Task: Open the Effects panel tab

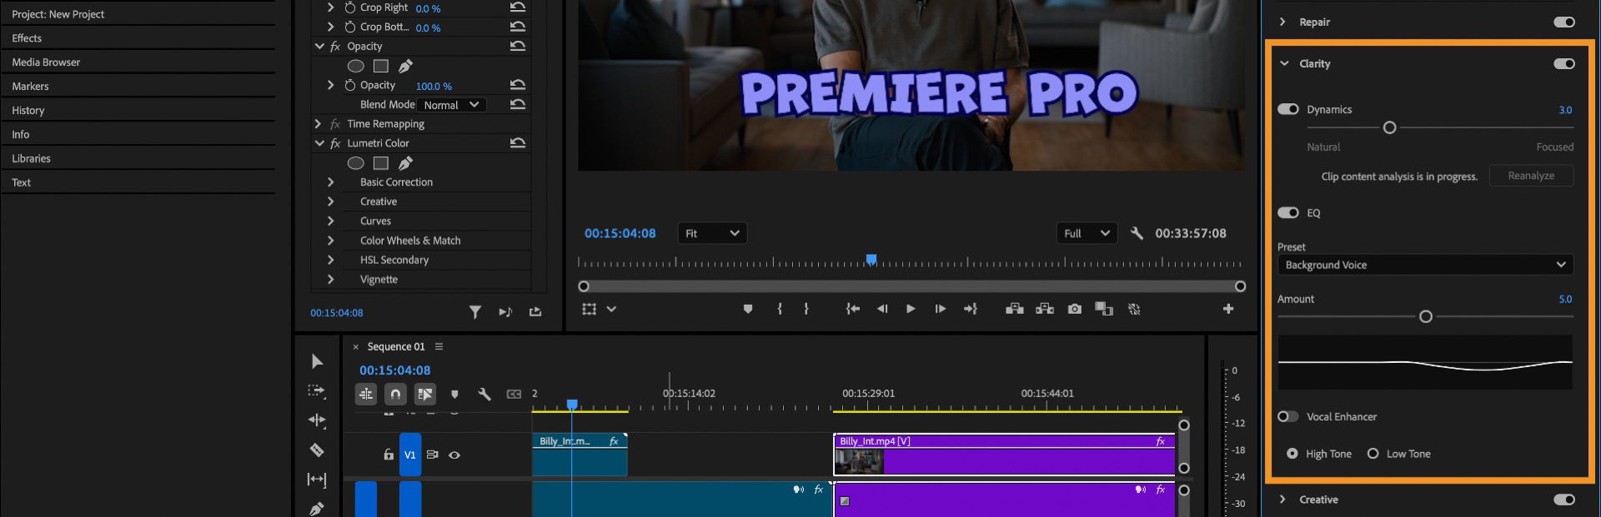Action: (27, 38)
